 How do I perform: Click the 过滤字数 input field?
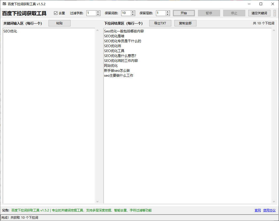pyautogui.click(x=91, y=13)
